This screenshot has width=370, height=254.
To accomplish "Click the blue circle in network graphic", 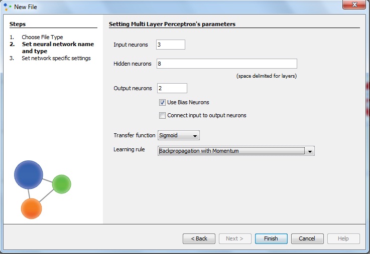I will coord(29,175).
